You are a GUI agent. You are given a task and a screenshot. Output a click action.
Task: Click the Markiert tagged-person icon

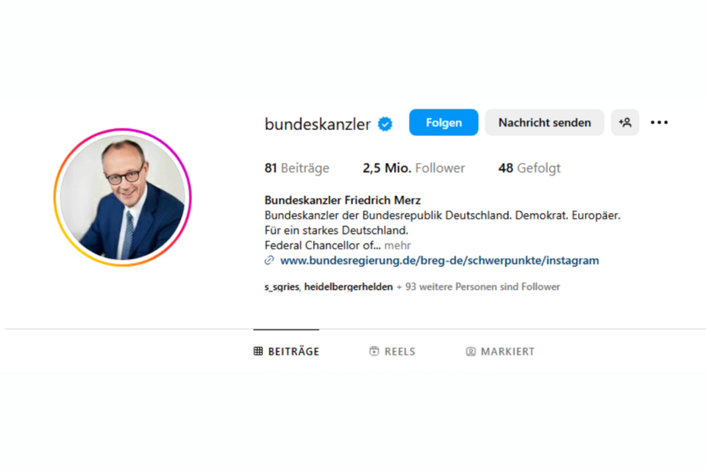[x=471, y=351]
